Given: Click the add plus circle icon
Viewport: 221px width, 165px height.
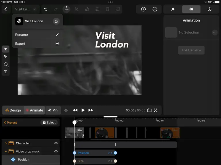Looking at the screenshot, I should (x=209, y=9).
